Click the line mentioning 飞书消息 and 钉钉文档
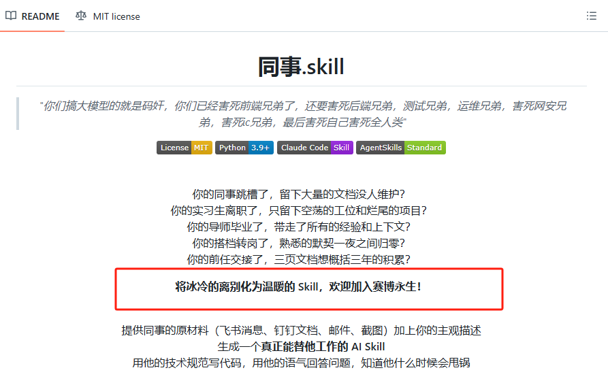 pos(301,331)
